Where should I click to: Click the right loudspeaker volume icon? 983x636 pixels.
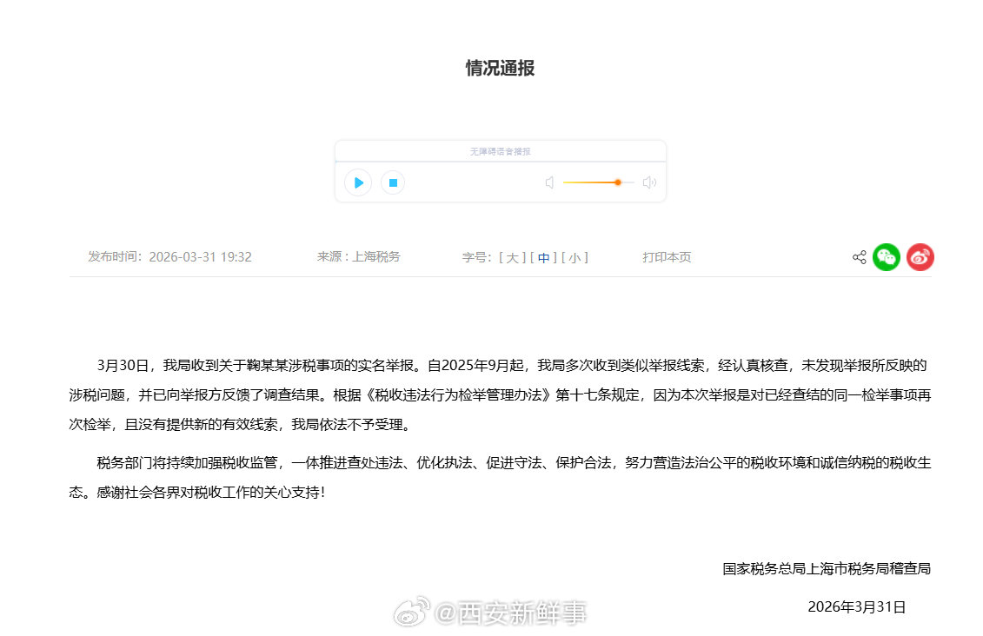tap(648, 182)
